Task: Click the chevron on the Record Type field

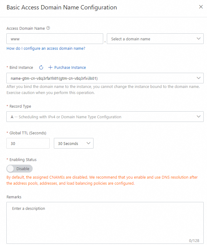Action: tap(199, 116)
